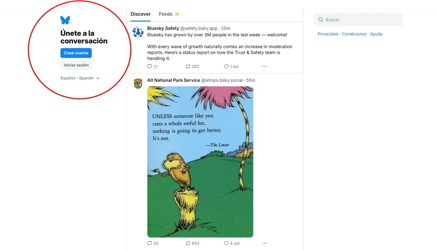
Task: Open Alt National Park Service avatar
Action: tap(138, 83)
